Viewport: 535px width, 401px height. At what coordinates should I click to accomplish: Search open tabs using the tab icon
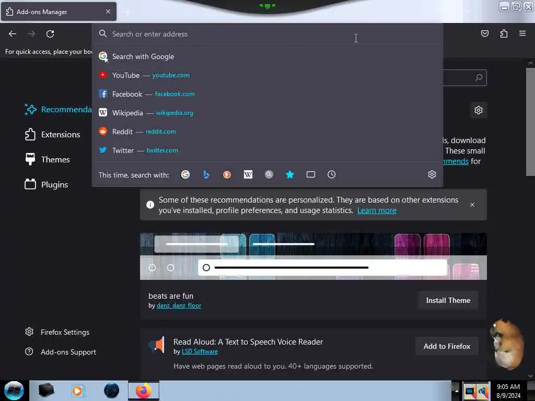click(310, 174)
